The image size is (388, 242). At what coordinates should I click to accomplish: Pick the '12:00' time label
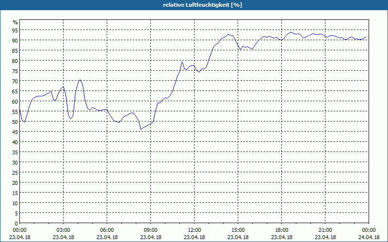194,230
